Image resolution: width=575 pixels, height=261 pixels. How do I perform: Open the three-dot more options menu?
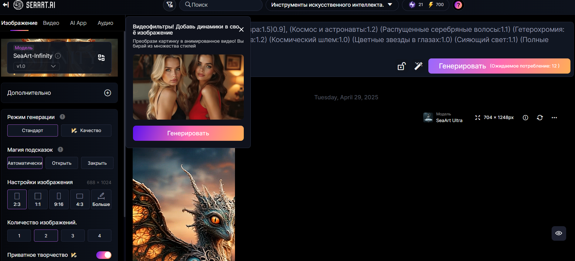point(554,117)
